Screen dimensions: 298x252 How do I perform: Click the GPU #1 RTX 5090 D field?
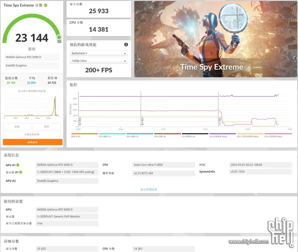click(67, 165)
